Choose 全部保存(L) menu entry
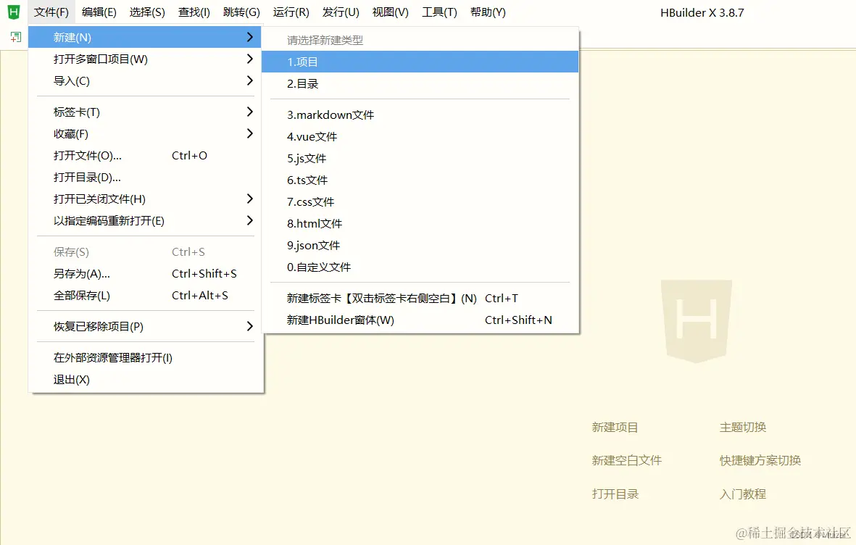856x545 pixels. [x=145, y=296]
